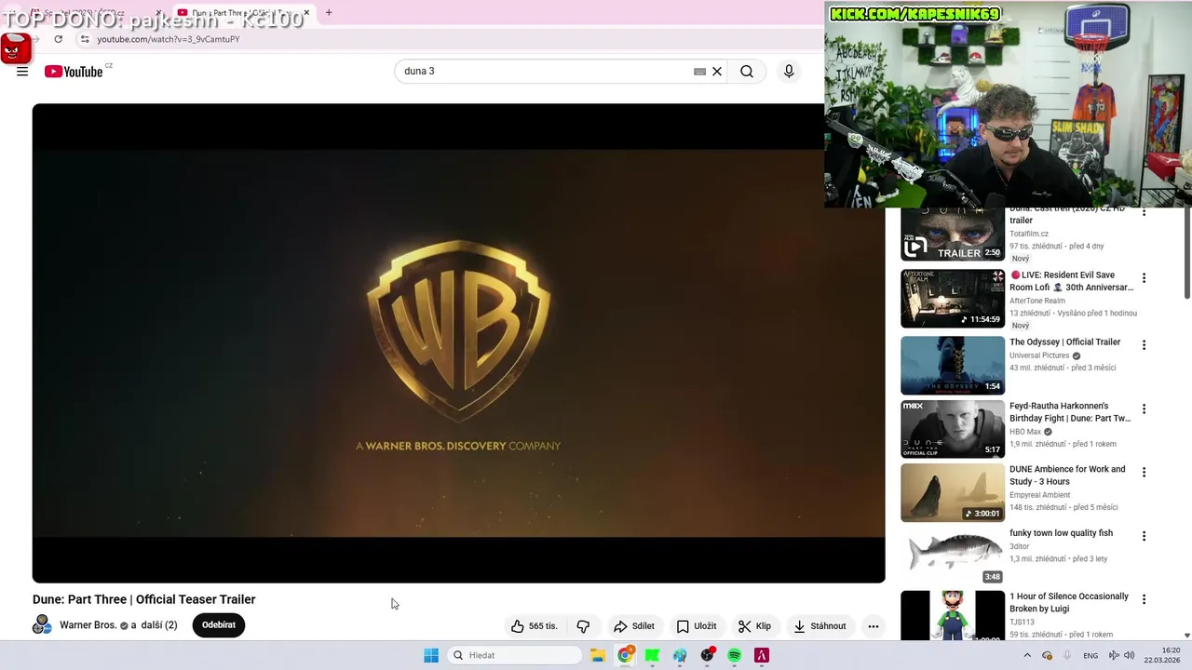Go to Empyreal Ambient channel
Viewport: 1192px width, 670px height.
[1039, 495]
